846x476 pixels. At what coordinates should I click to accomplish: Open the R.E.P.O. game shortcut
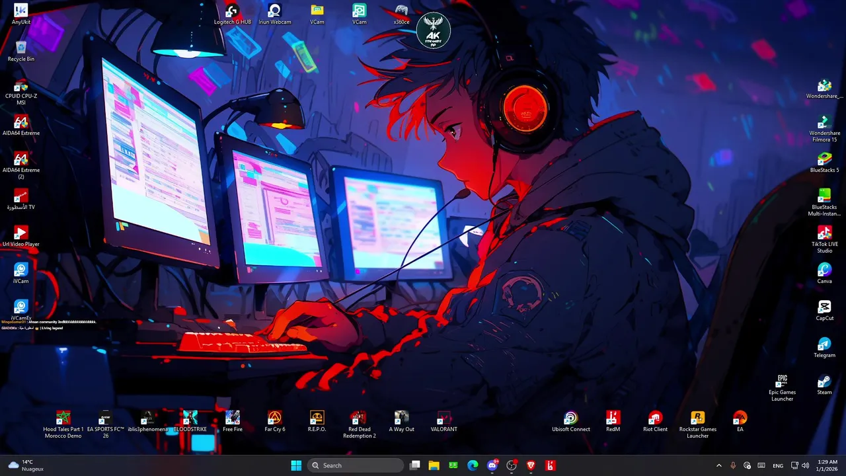pos(317,421)
